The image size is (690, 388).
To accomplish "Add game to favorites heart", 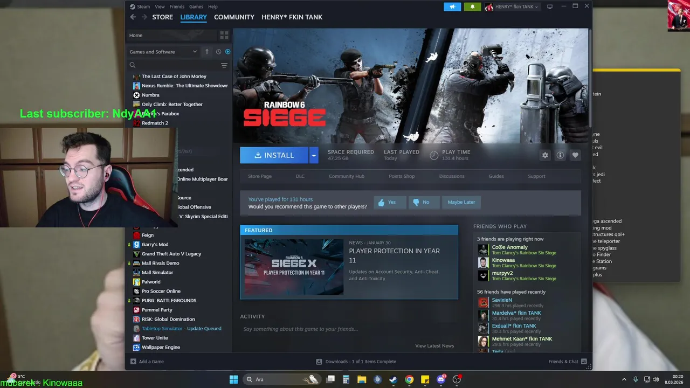I will coord(575,155).
